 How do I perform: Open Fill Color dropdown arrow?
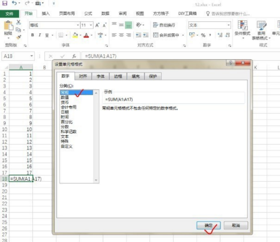80,35
